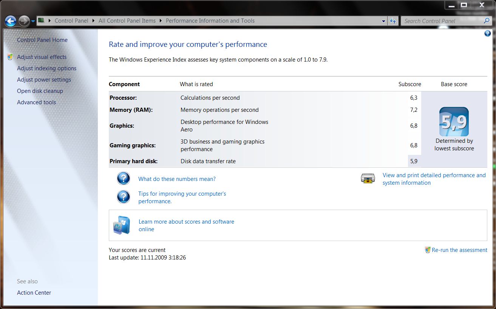Open disk cleanup from the sidebar
This screenshot has height=309, width=496.
40,91
